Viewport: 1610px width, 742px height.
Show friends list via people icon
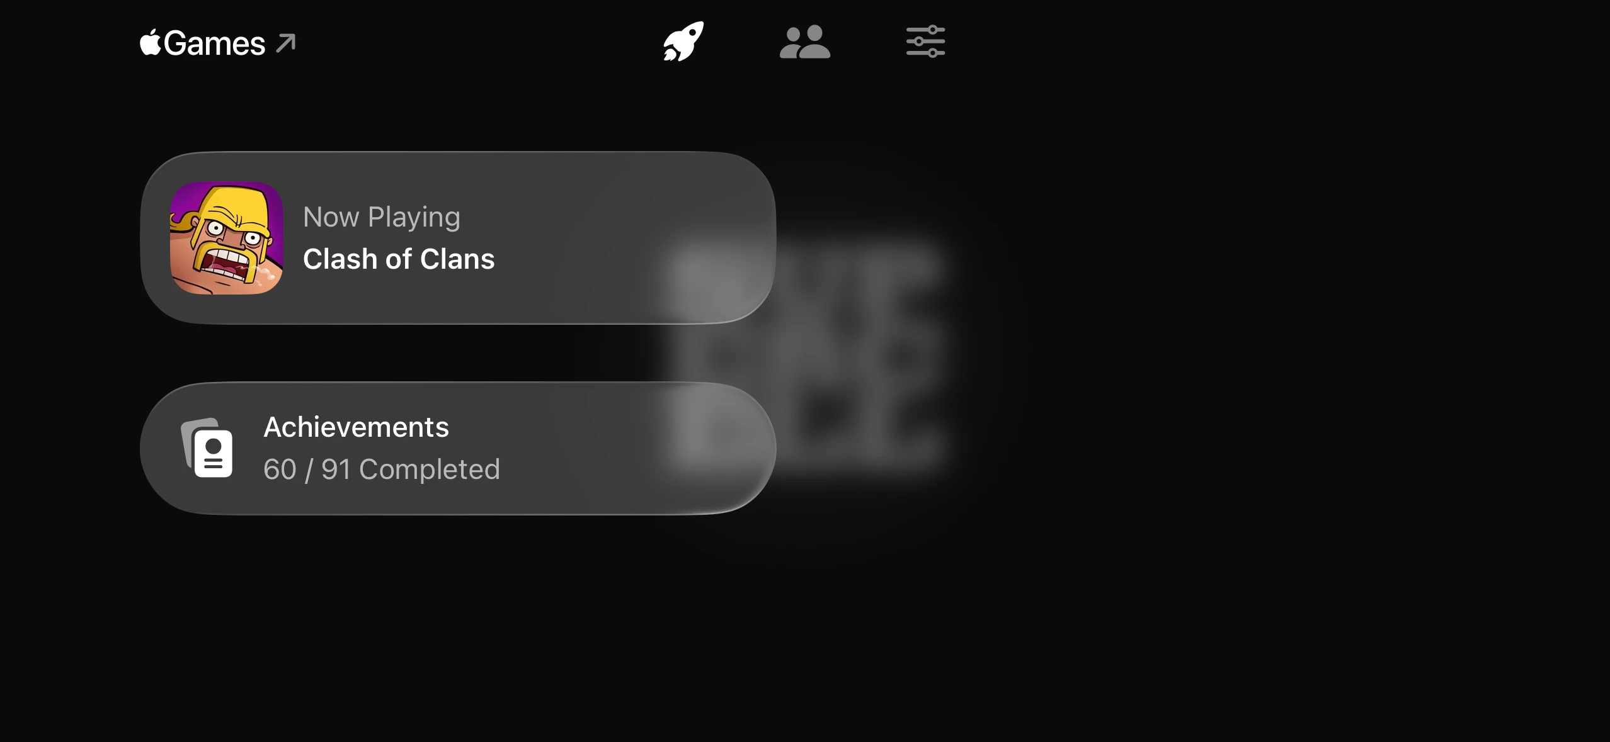pos(804,42)
